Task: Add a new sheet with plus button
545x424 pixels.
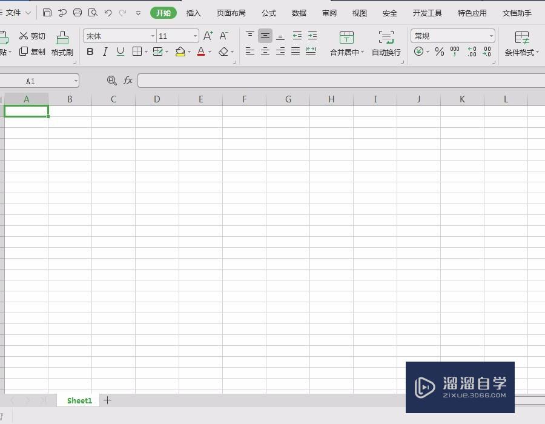Action: pos(107,400)
